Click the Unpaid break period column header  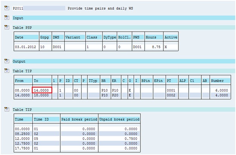pyautogui.click(x=119, y=119)
